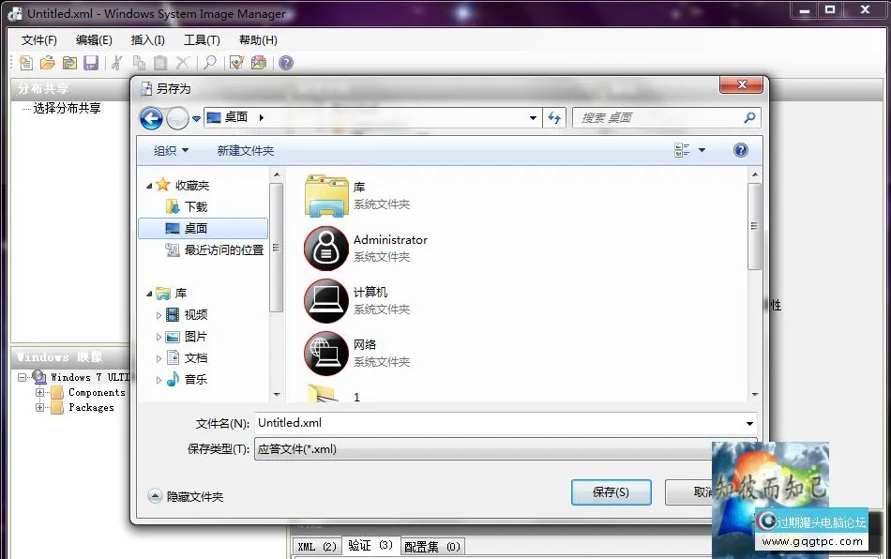The image size is (891, 559).
Task: Create a new answer file with toolbar icon
Action: (25, 63)
